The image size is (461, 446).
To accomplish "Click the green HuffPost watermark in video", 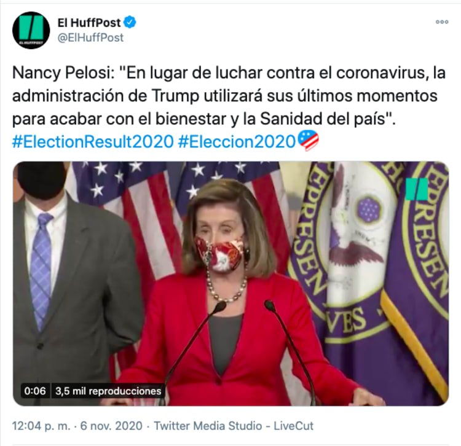I will point(417,189).
